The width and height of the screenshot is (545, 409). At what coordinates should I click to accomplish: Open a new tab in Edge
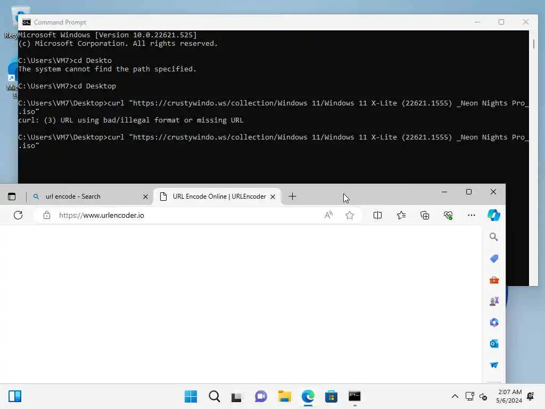292,197
